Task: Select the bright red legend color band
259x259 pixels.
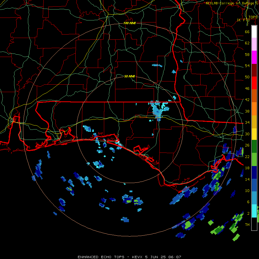Action: tap(254, 83)
